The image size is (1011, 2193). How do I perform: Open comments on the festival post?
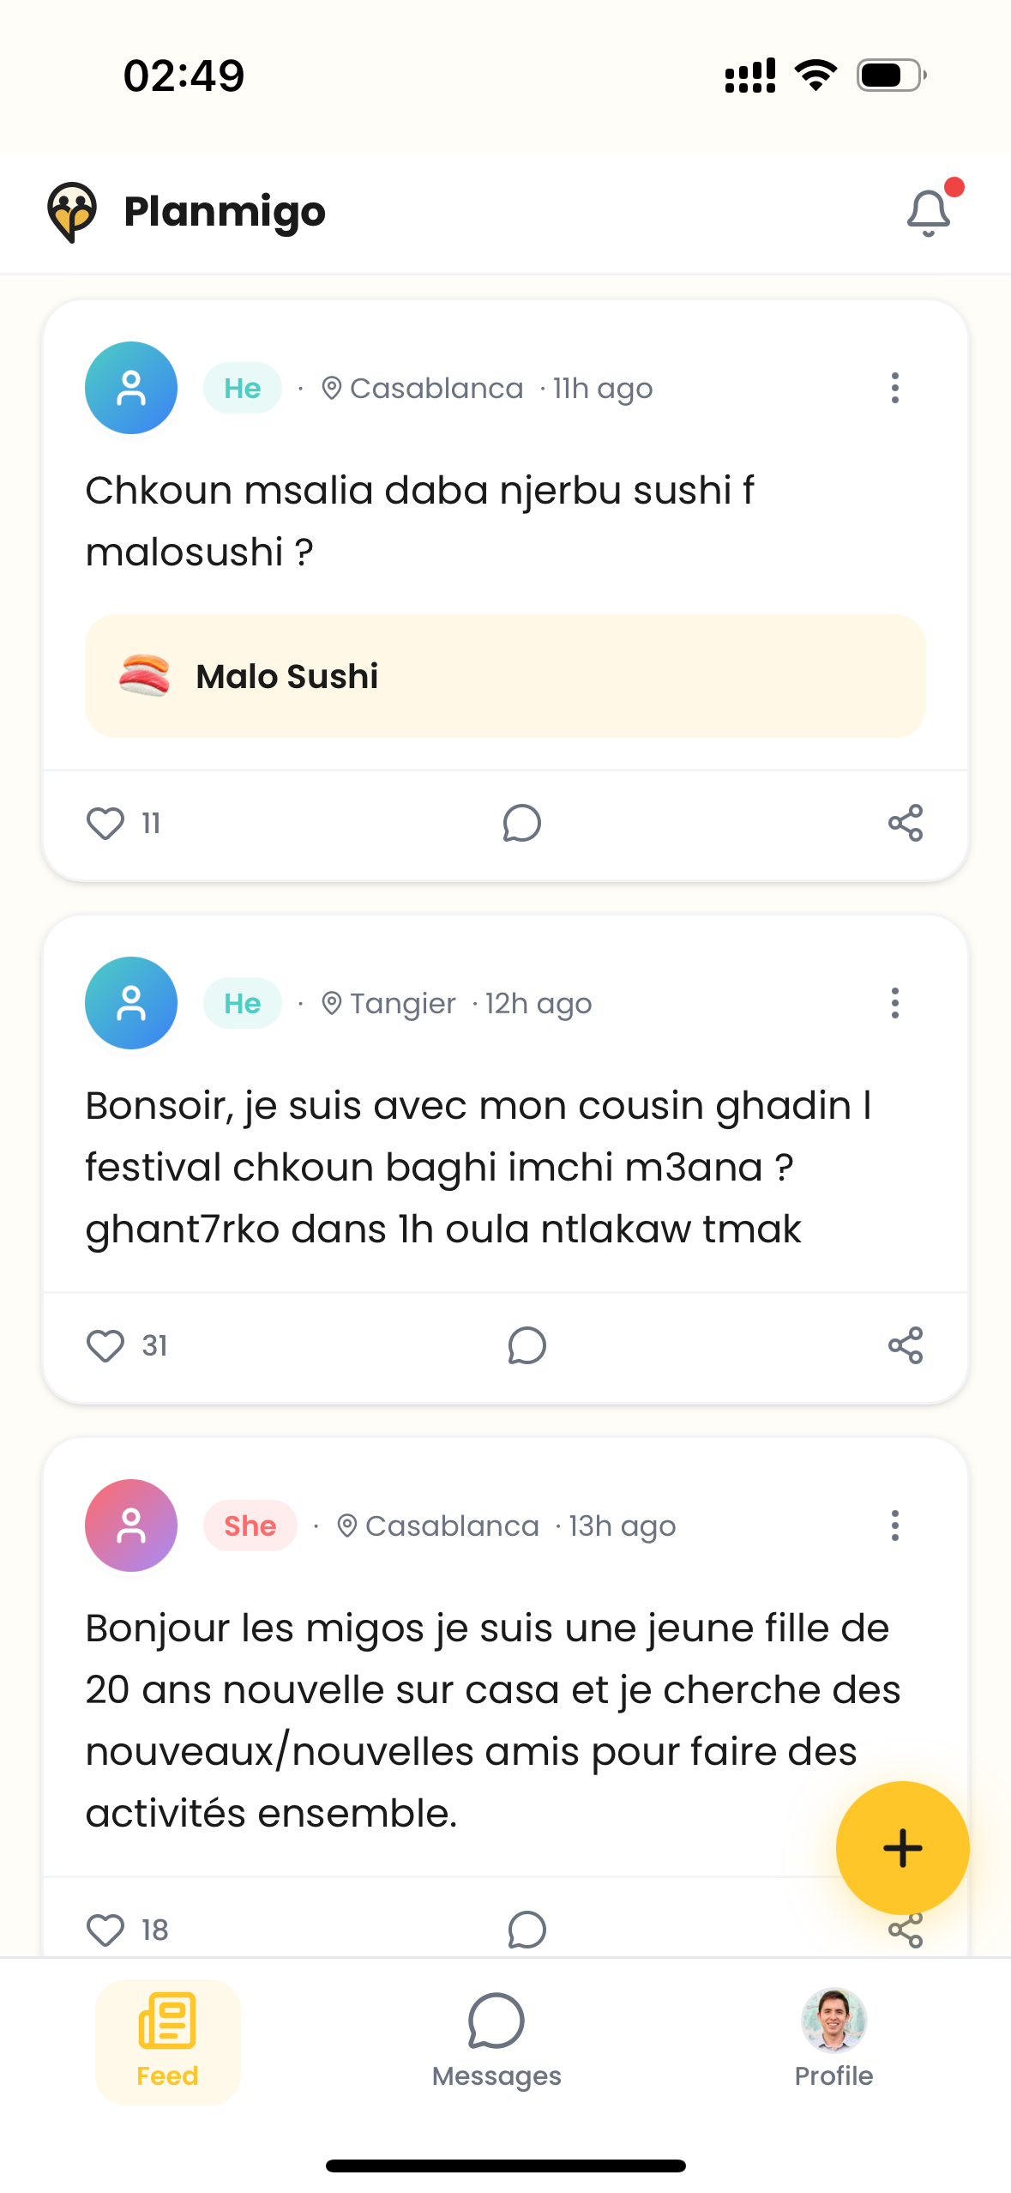coord(525,1345)
